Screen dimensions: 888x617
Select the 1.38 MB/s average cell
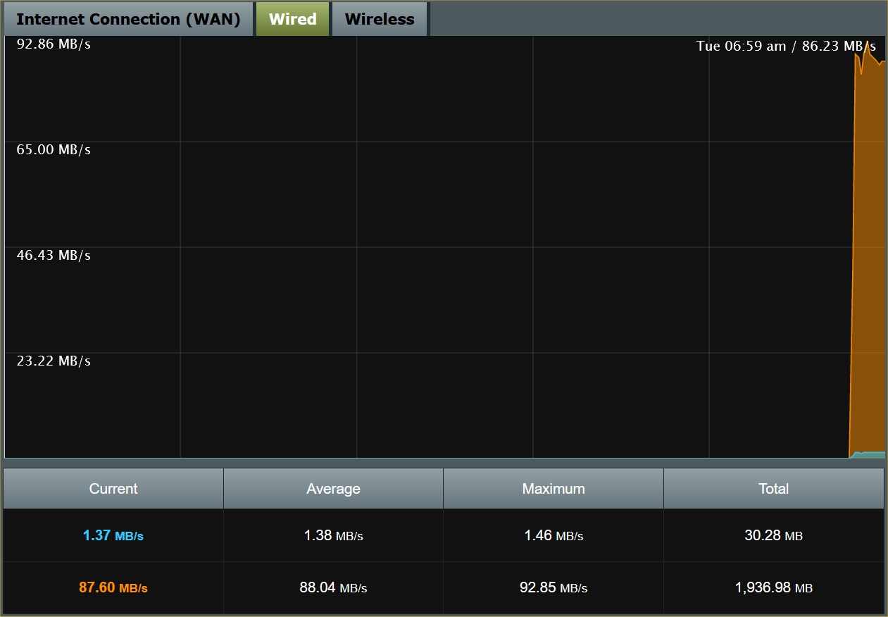[x=333, y=535]
